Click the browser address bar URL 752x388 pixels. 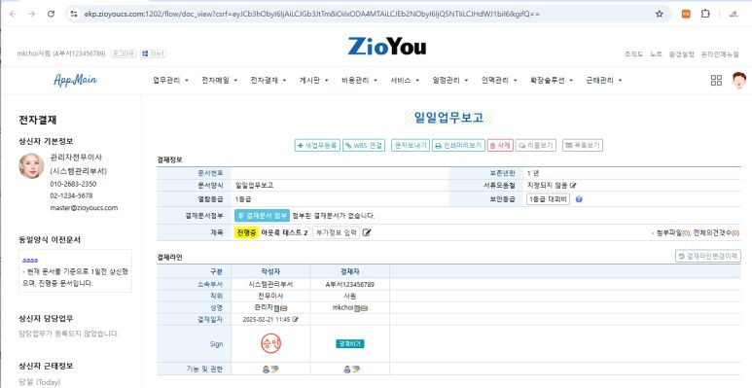coord(311,14)
